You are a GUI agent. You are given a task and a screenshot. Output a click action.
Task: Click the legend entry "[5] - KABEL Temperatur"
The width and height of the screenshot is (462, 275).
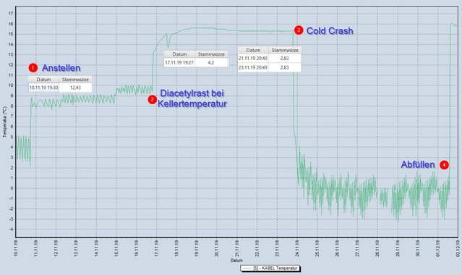270,268
